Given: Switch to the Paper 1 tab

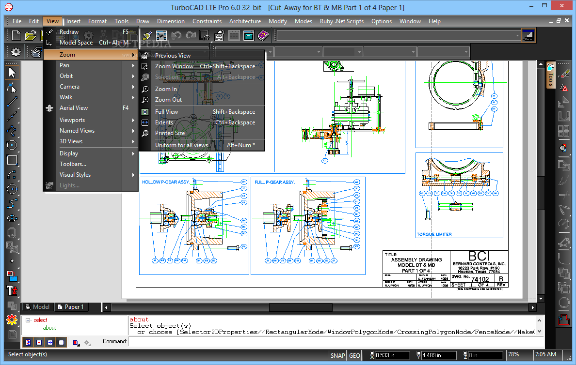Looking at the screenshot, I should click(x=72, y=307).
